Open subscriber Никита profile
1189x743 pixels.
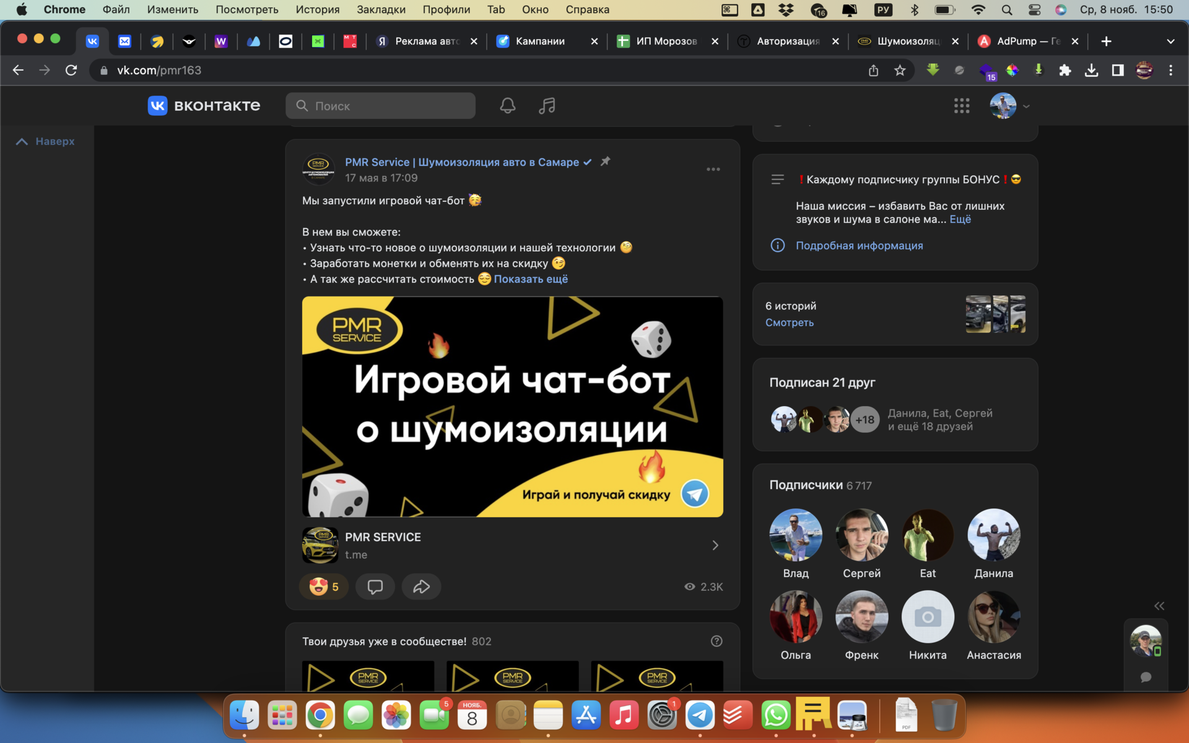pyautogui.click(x=927, y=626)
